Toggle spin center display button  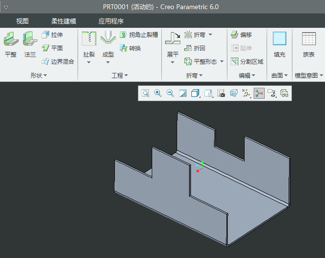point(259,93)
